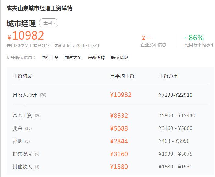
Task: Click the 企业发布信息 label
Action: 153,45
